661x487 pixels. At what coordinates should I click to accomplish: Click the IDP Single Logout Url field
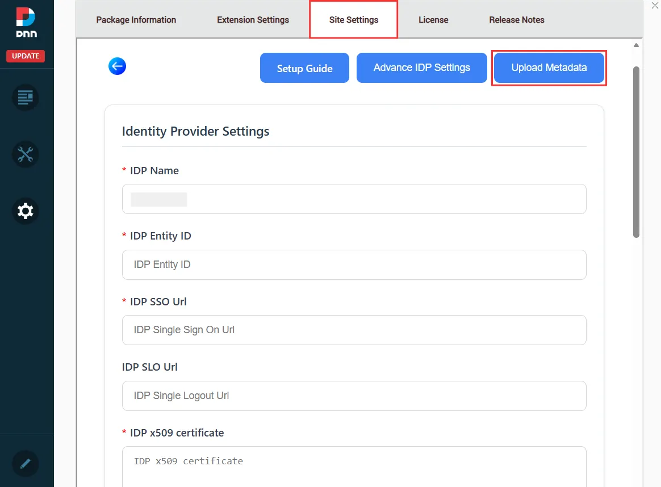354,396
